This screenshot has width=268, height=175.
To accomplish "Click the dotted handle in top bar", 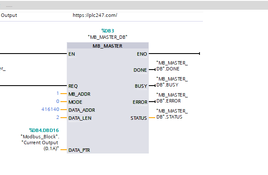I will click(x=9, y=6).
